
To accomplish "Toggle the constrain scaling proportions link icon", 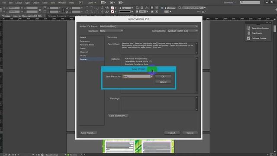I will 64,10.
